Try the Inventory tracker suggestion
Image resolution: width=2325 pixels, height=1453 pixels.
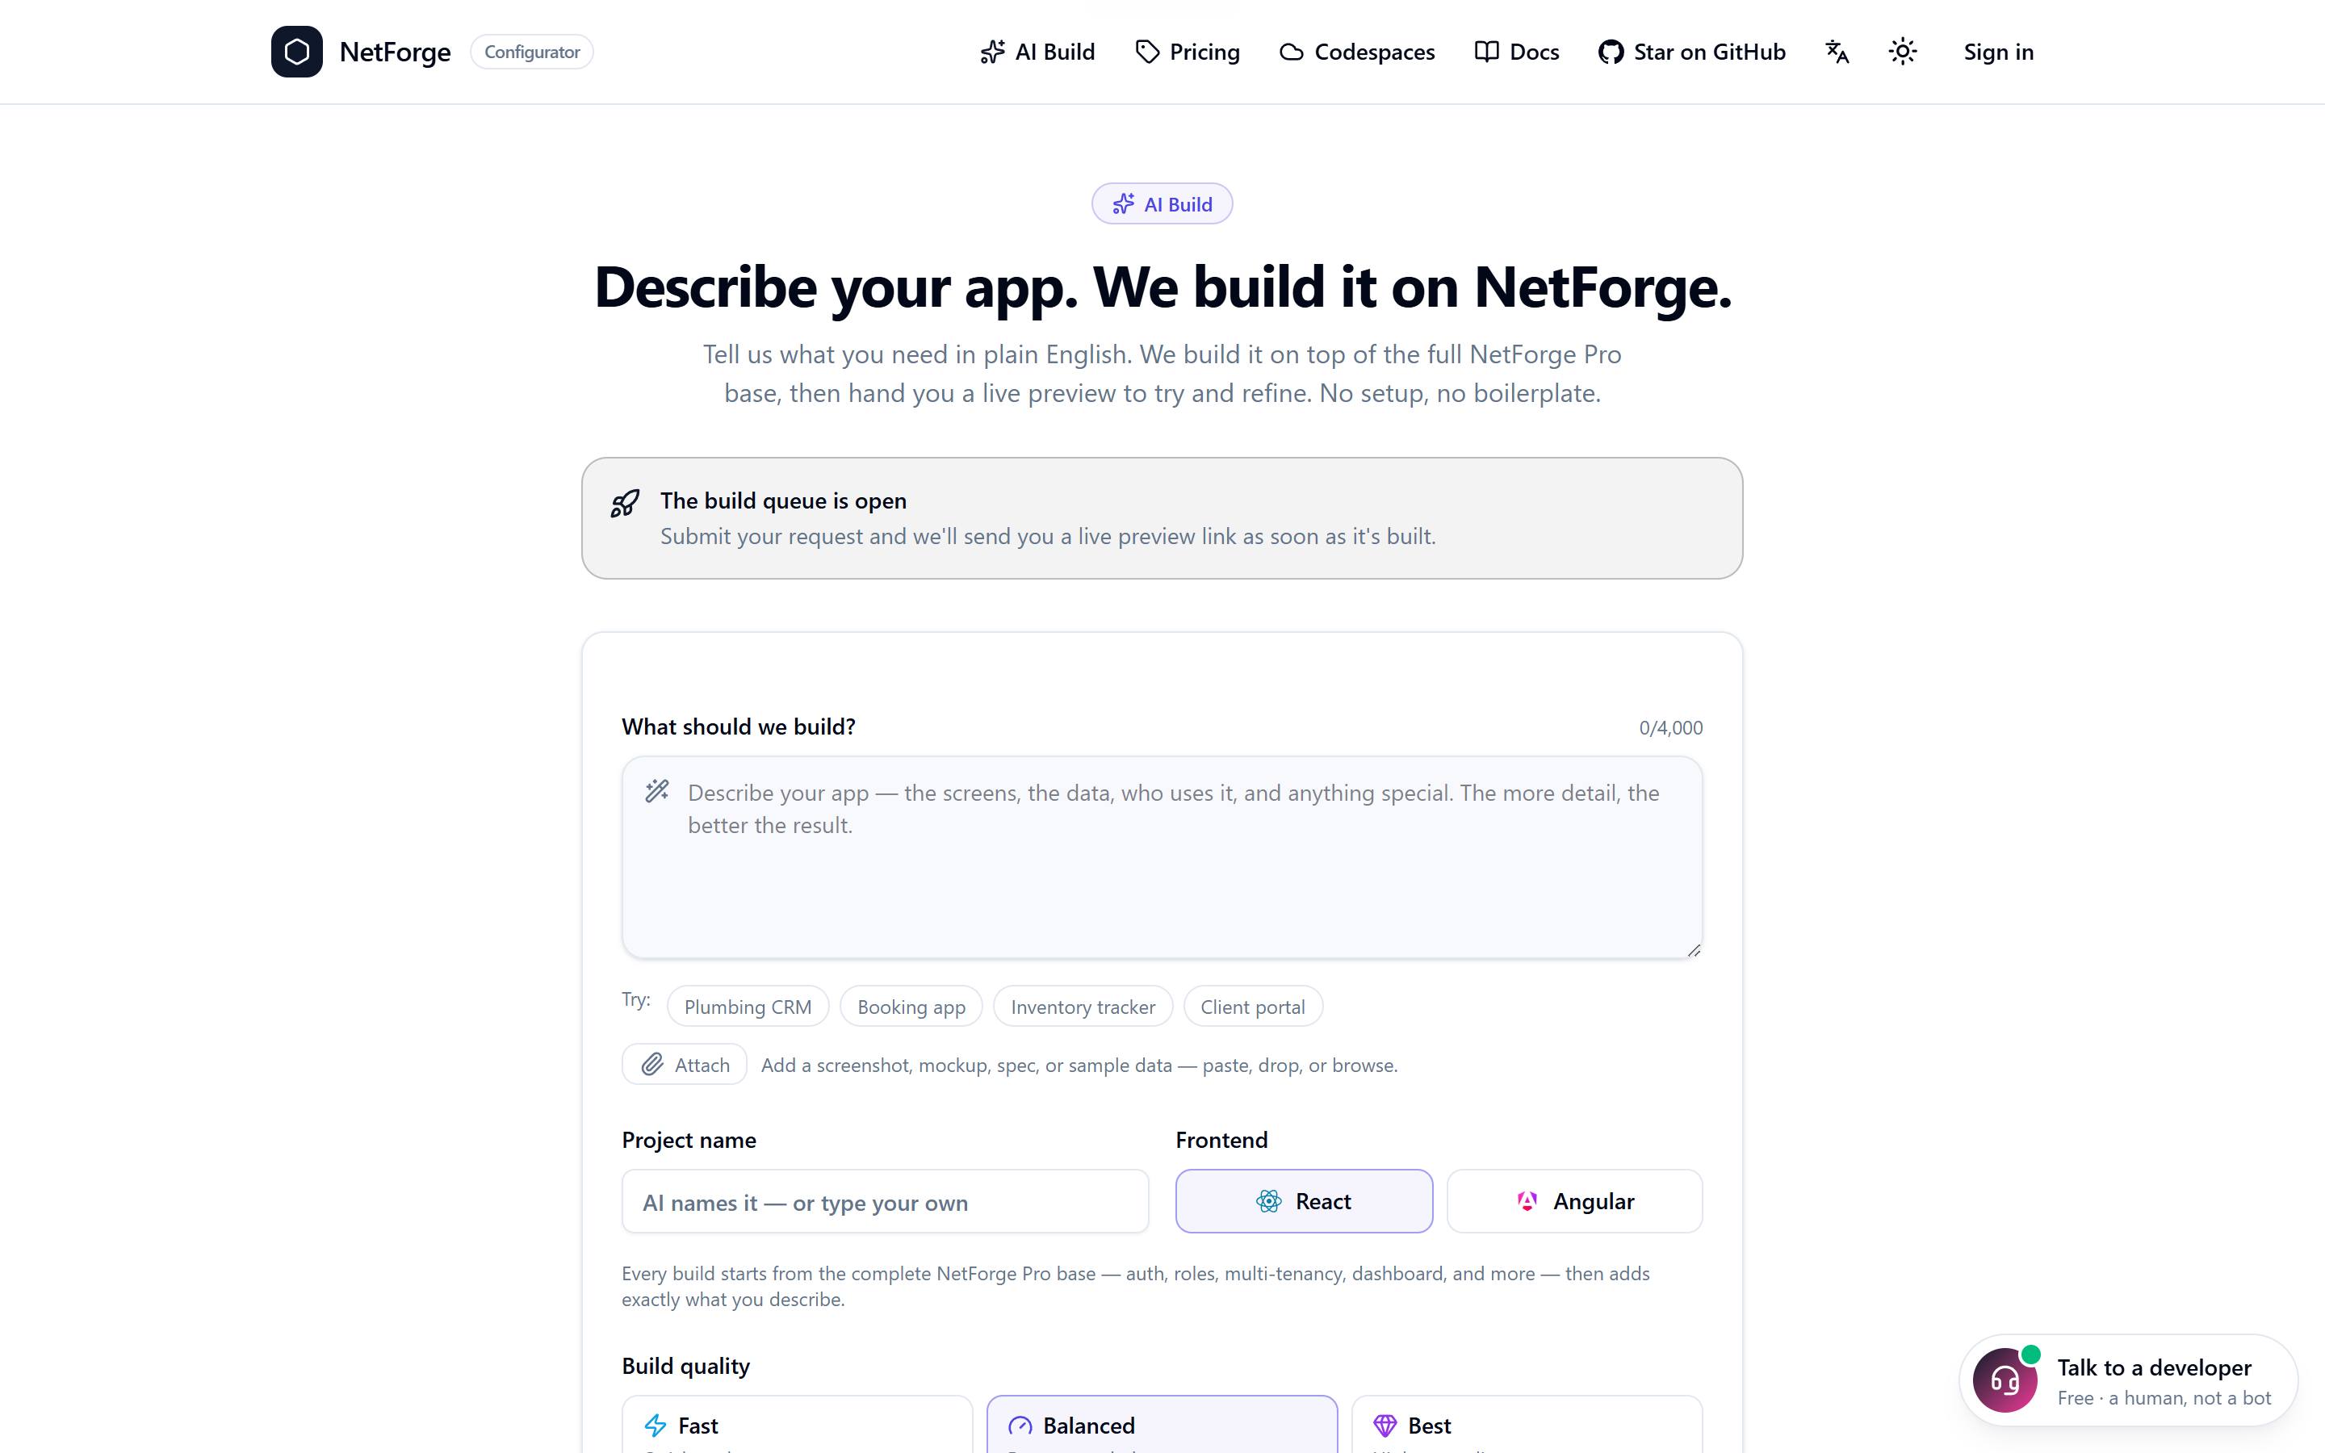pyautogui.click(x=1083, y=1006)
